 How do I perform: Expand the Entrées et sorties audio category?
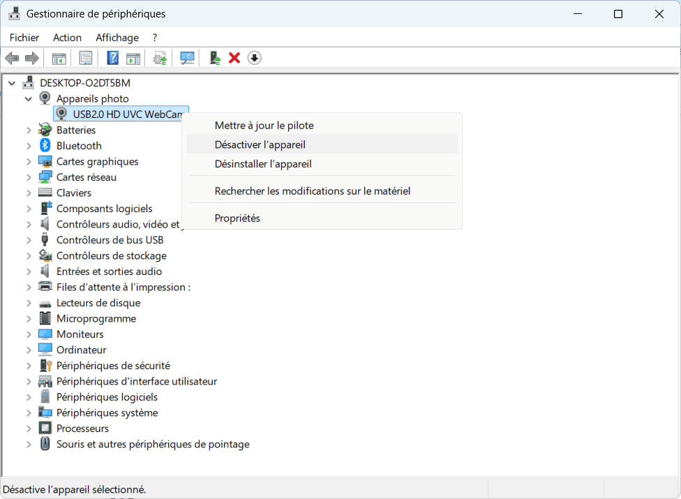tap(29, 271)
